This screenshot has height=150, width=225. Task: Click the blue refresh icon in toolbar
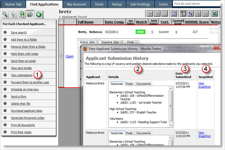174,13
